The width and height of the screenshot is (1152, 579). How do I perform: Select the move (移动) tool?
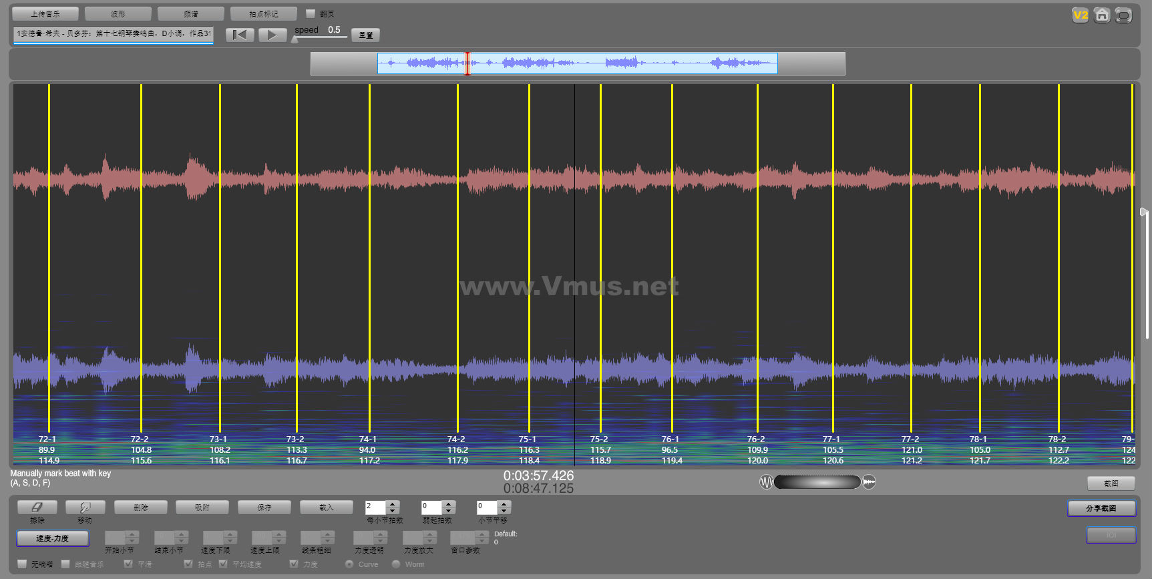pyautogui.click(x=85, y=508)
